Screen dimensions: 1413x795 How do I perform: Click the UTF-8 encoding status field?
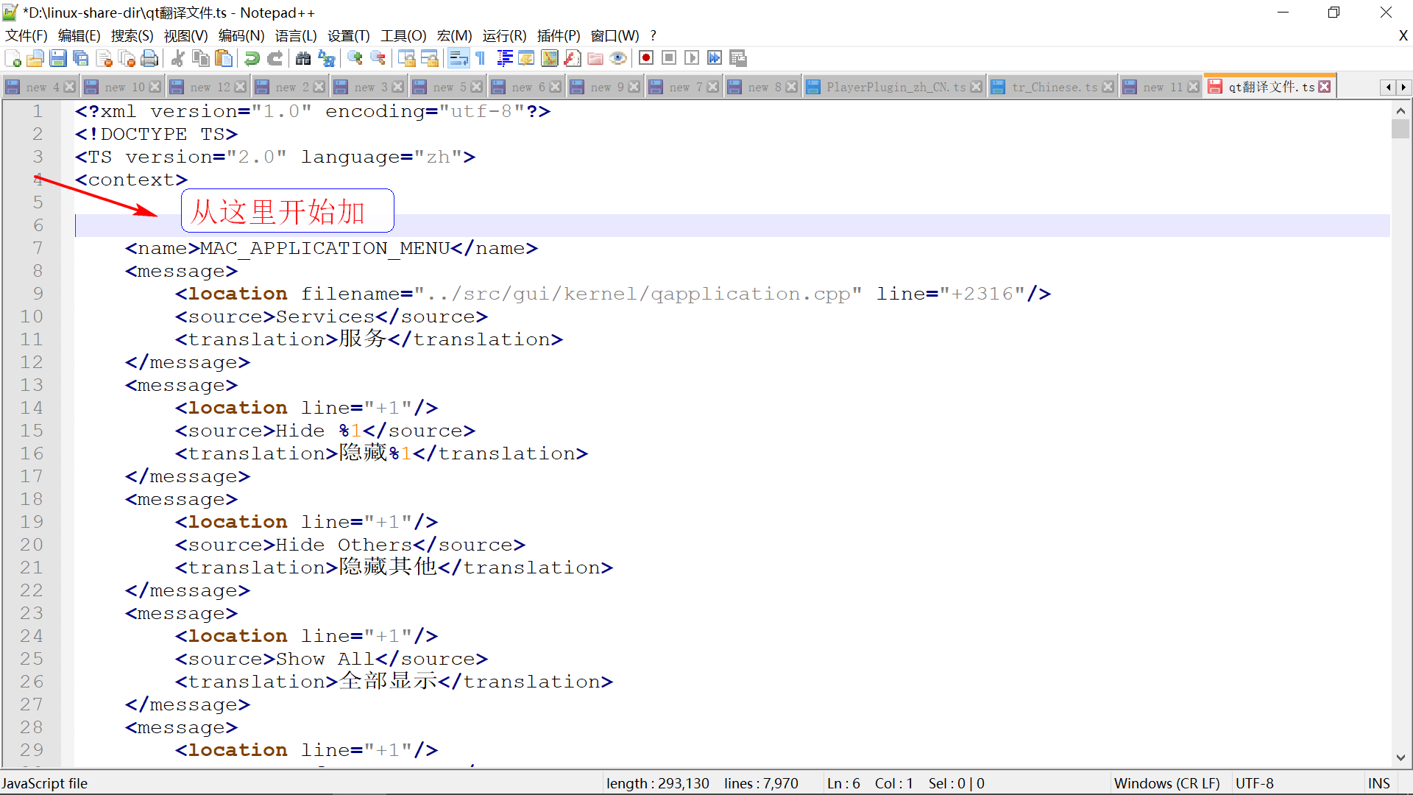click(x=1254, y=783)
